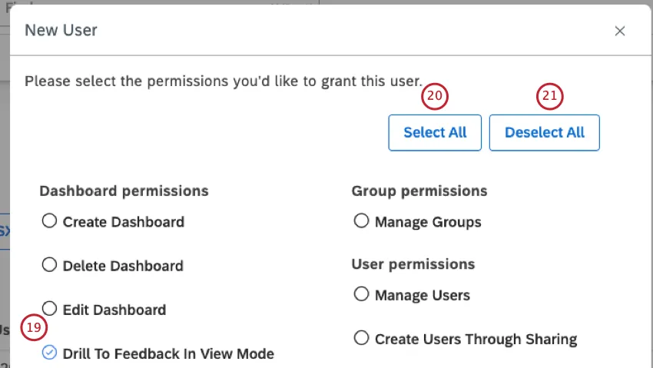The width and height of the screenshot is (653, 368).
Task: Click the red number 21 marker
Action: pyautogui.click(x=549, y=96)
